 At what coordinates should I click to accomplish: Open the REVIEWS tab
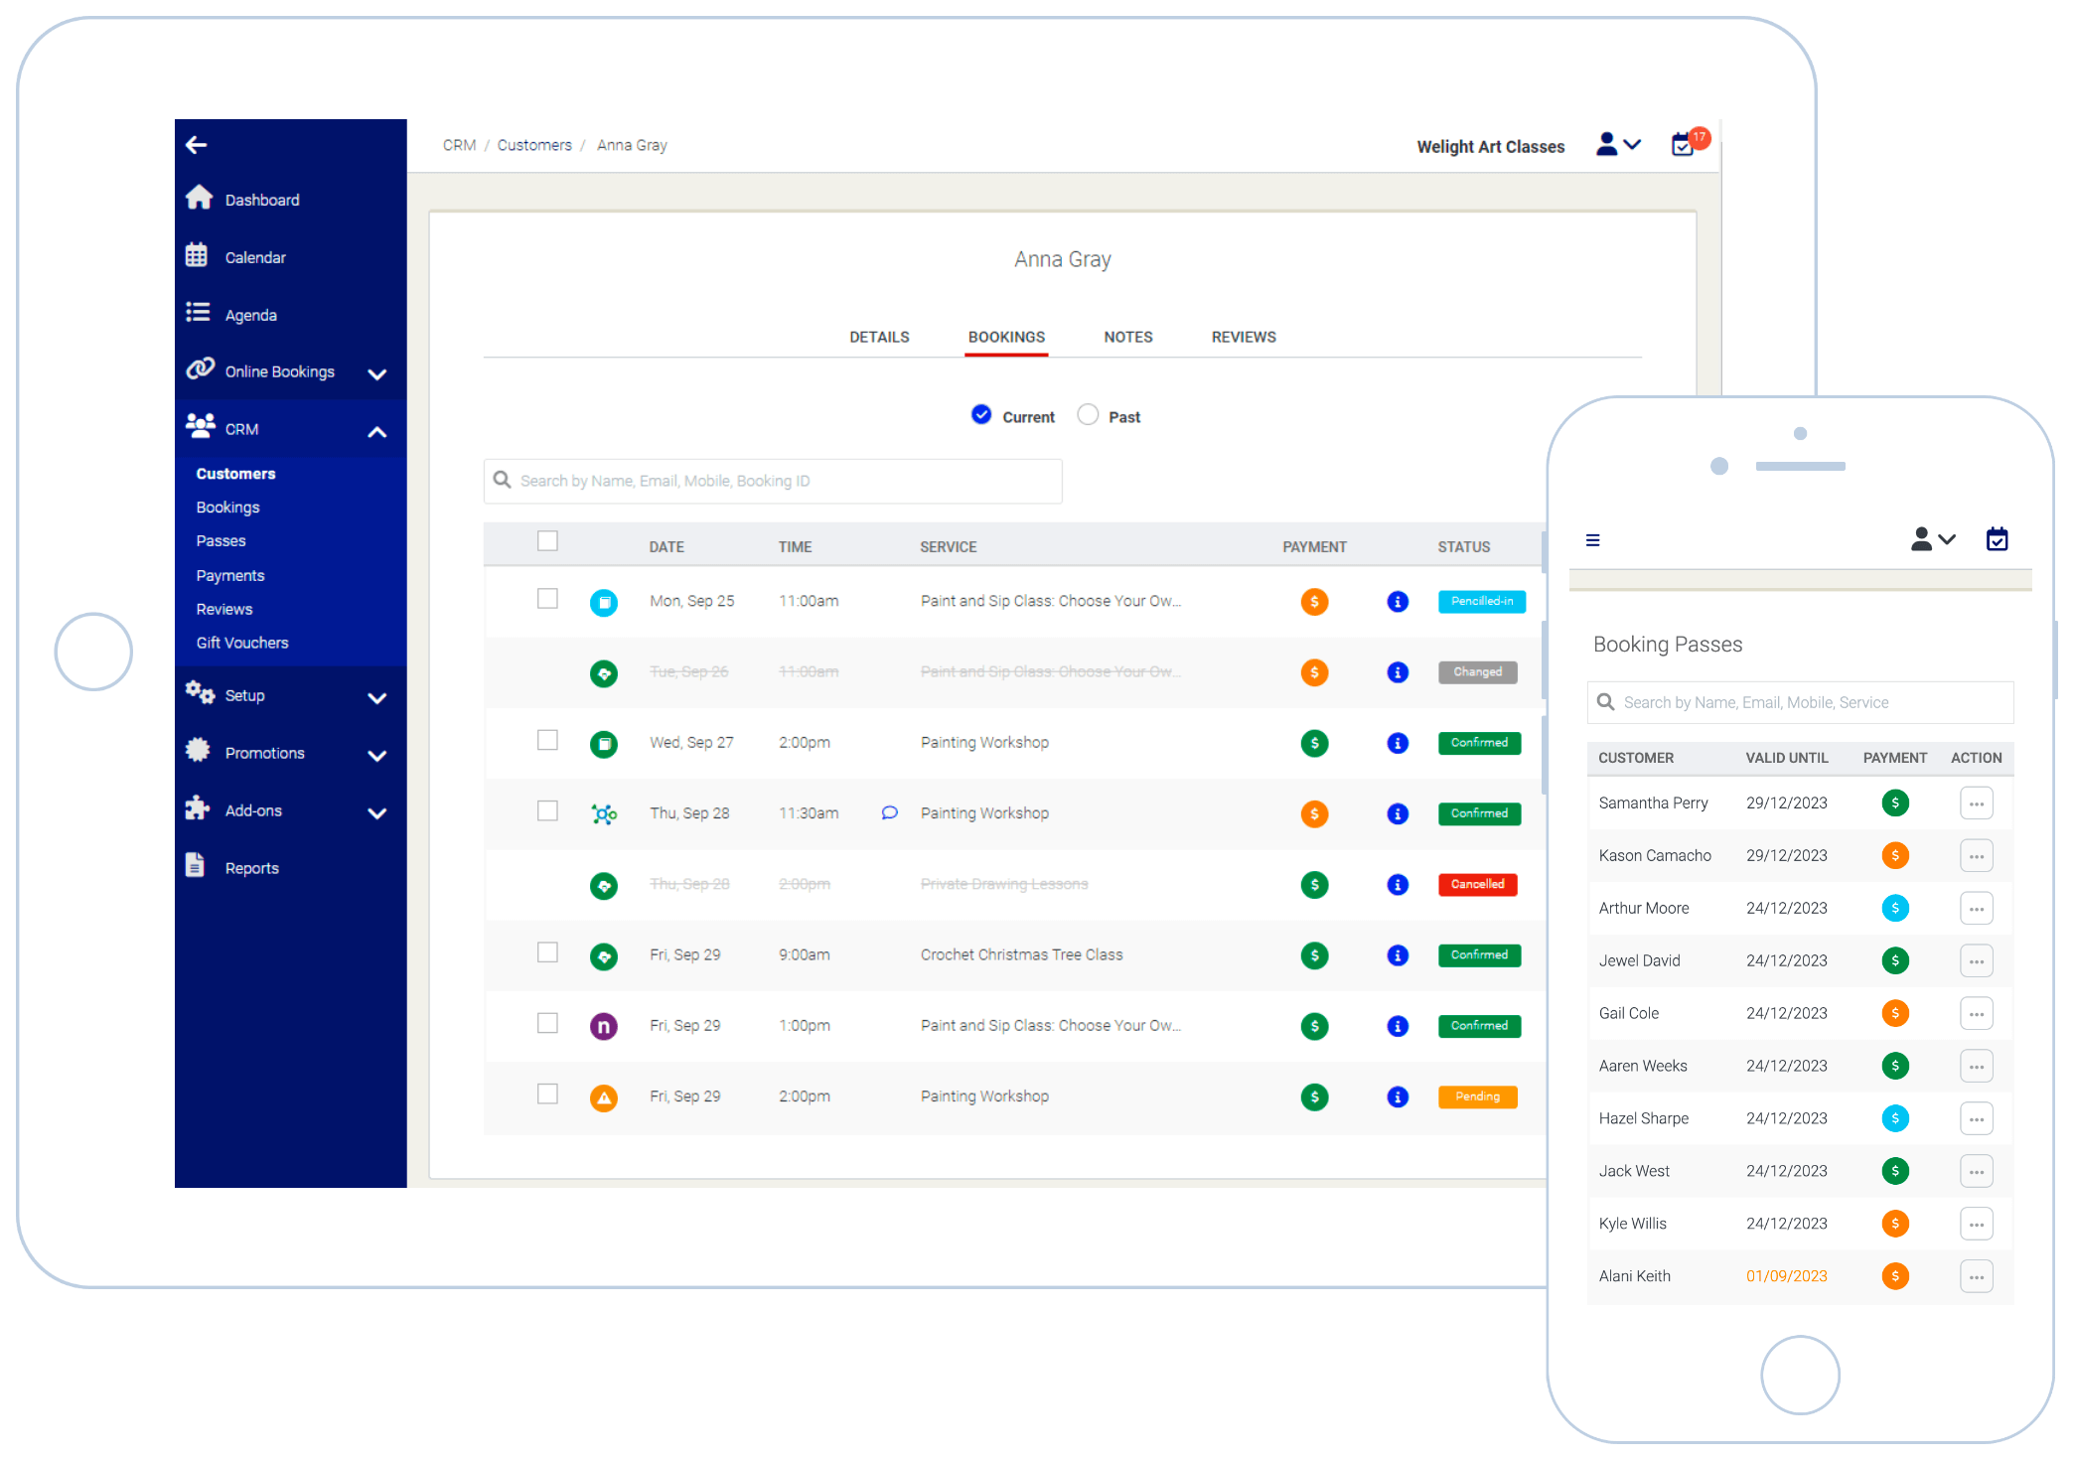(1243, 337)
